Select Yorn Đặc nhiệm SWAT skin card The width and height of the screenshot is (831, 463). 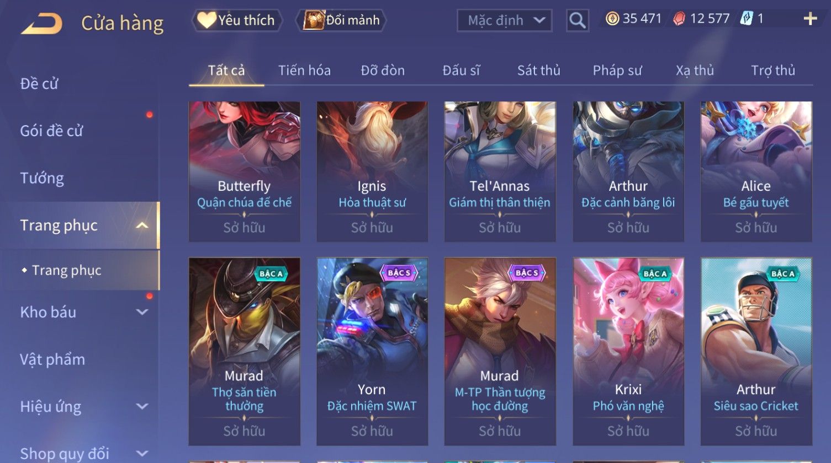pos(372,352)
